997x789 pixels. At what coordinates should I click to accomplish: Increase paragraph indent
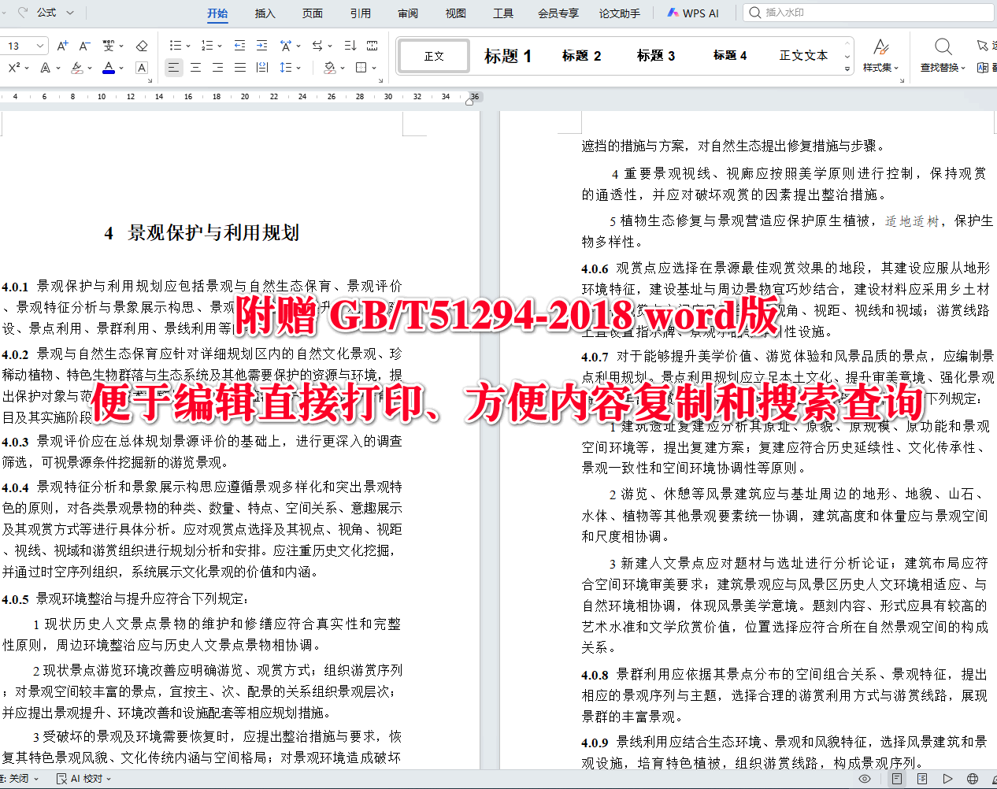[262, 46]
